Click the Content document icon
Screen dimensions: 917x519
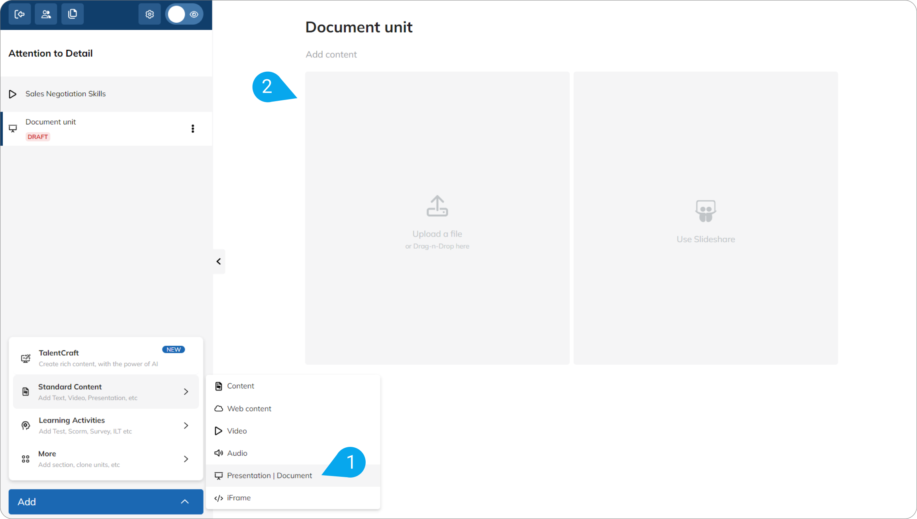(x=218, y=386)
